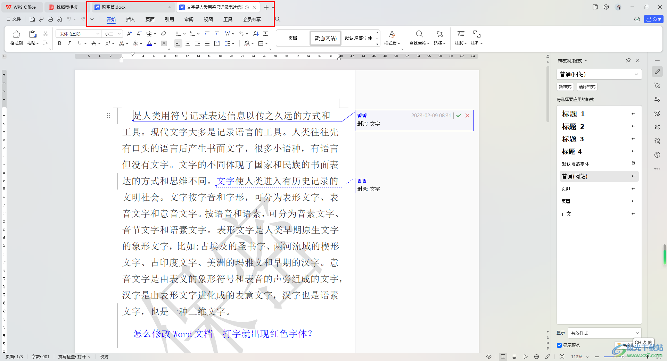Screen dimensions: 667x361
Task: Expand the 显示 有效样式 dropdown
Action: point(637,333)
